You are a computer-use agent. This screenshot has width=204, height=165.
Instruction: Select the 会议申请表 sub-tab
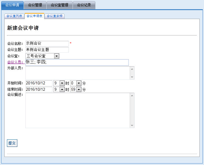35,16
